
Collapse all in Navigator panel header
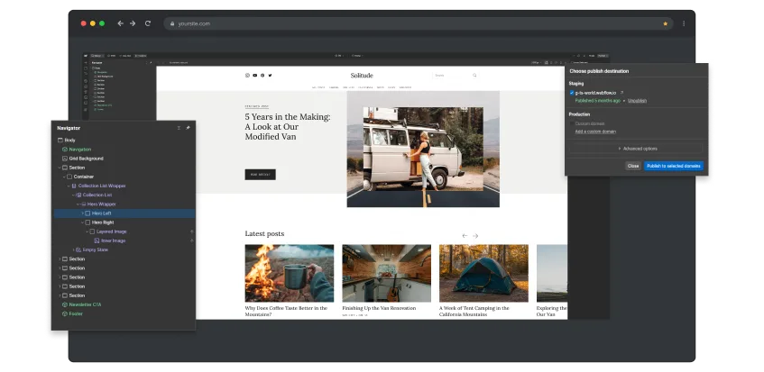coord(179,128)
